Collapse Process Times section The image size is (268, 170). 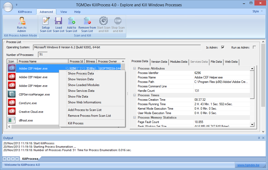(x=134, y=95)
